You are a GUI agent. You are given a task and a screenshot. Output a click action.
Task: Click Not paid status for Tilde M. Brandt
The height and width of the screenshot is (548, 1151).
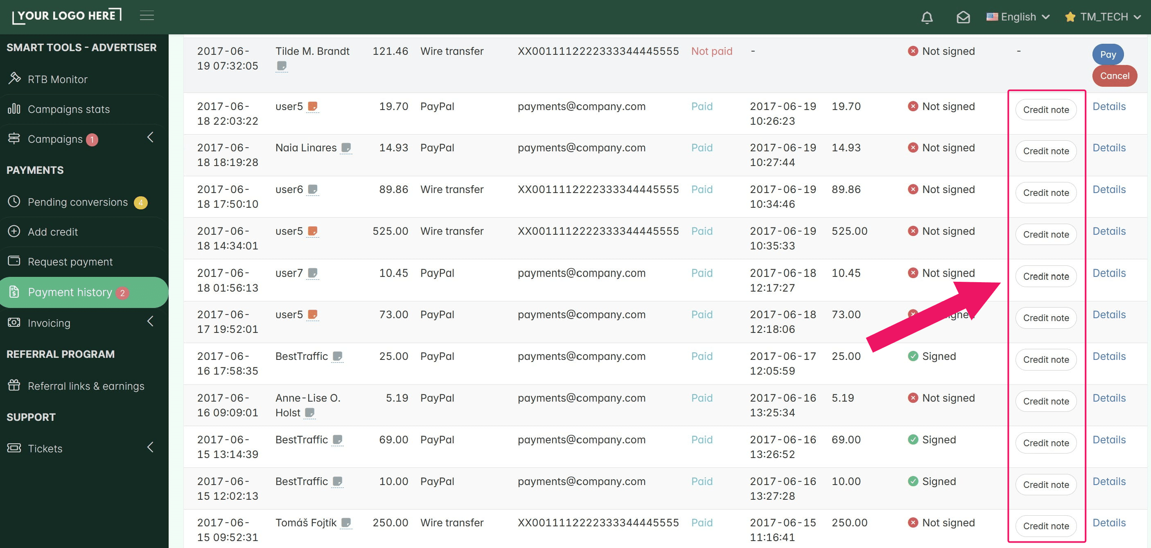[711, 51]
